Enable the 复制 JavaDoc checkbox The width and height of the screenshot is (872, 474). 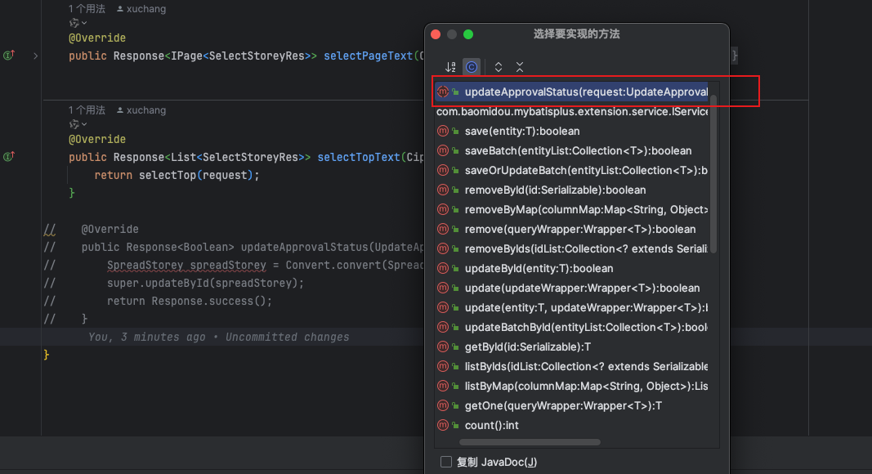click(446, 462)
